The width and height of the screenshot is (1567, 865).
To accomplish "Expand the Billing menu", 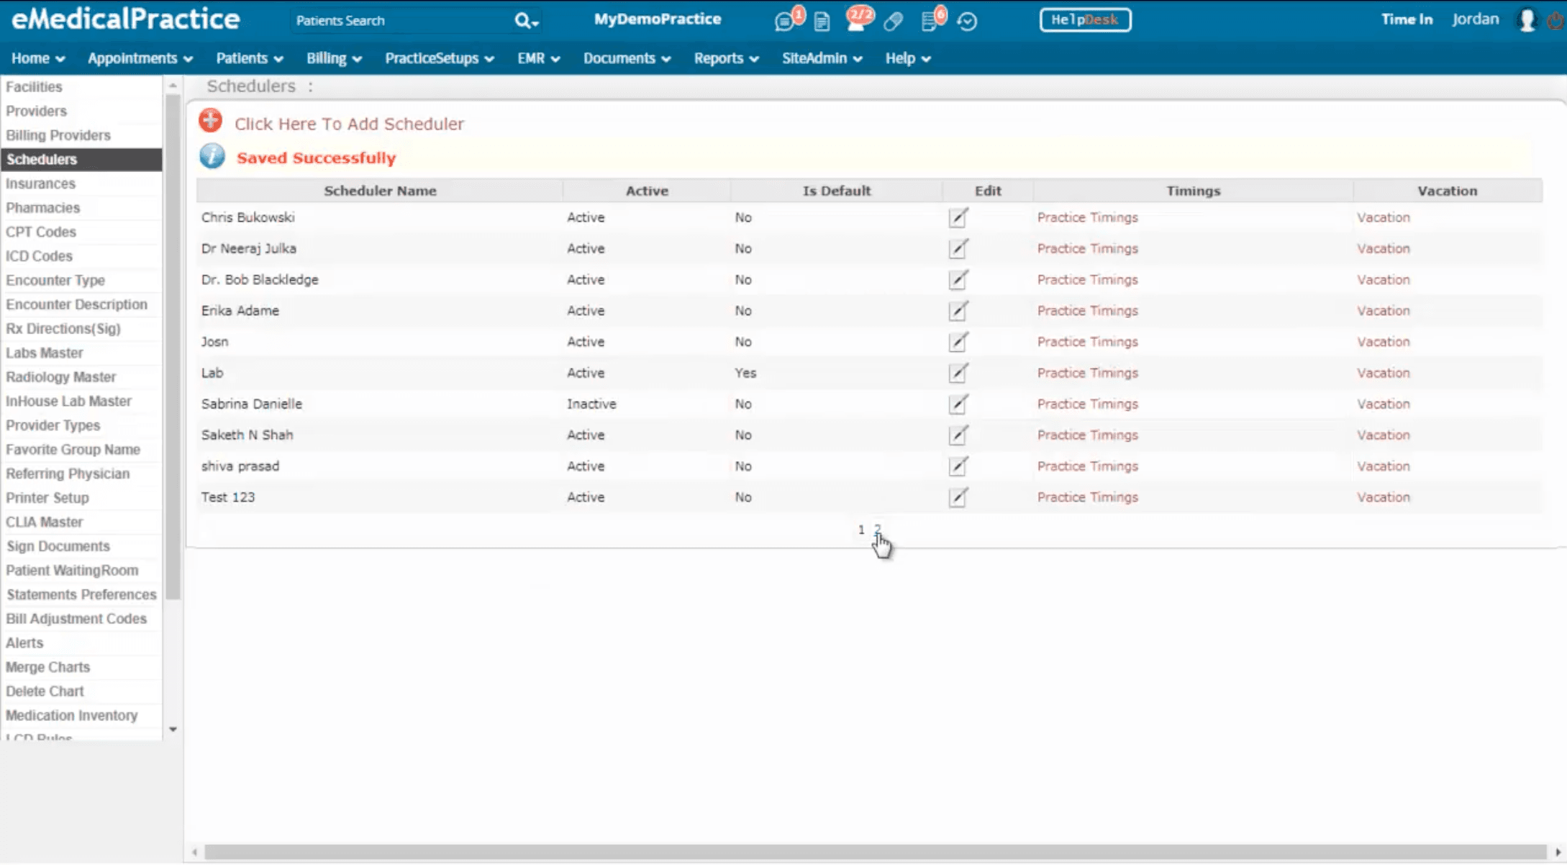I will tap(333, 58).
